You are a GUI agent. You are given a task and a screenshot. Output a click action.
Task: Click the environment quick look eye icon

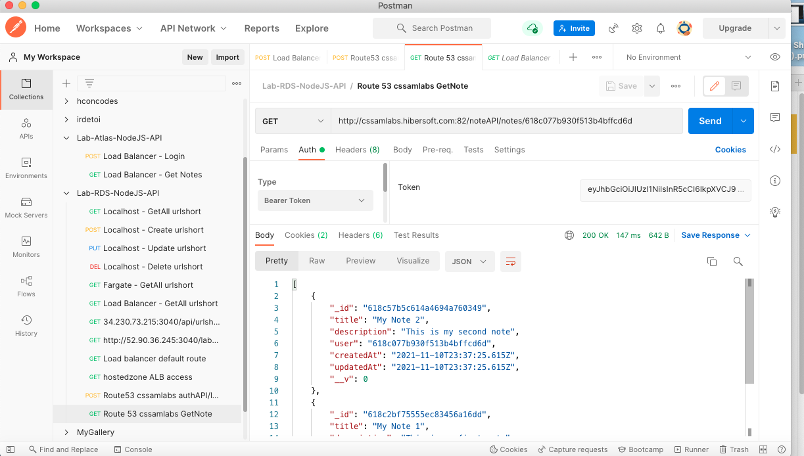775,57
